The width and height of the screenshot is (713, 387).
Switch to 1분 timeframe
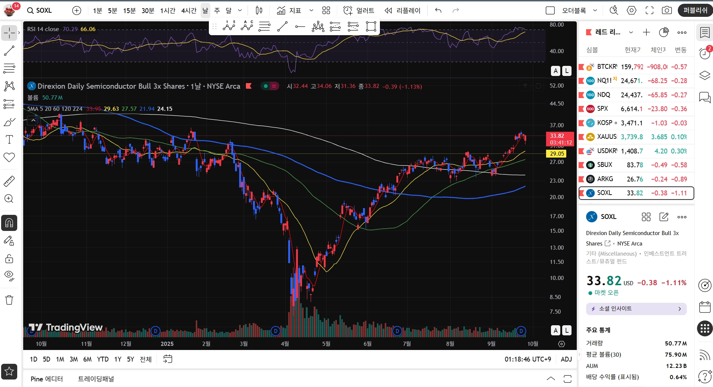tap(97, 10)
